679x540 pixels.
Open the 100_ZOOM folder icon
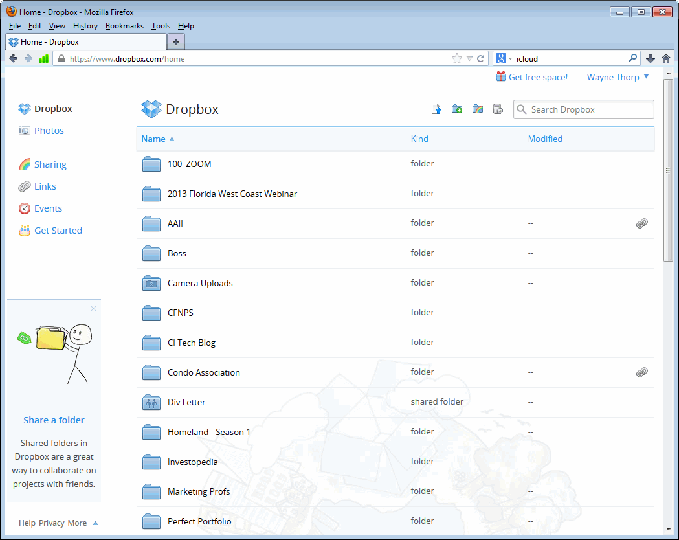[151, 164]
